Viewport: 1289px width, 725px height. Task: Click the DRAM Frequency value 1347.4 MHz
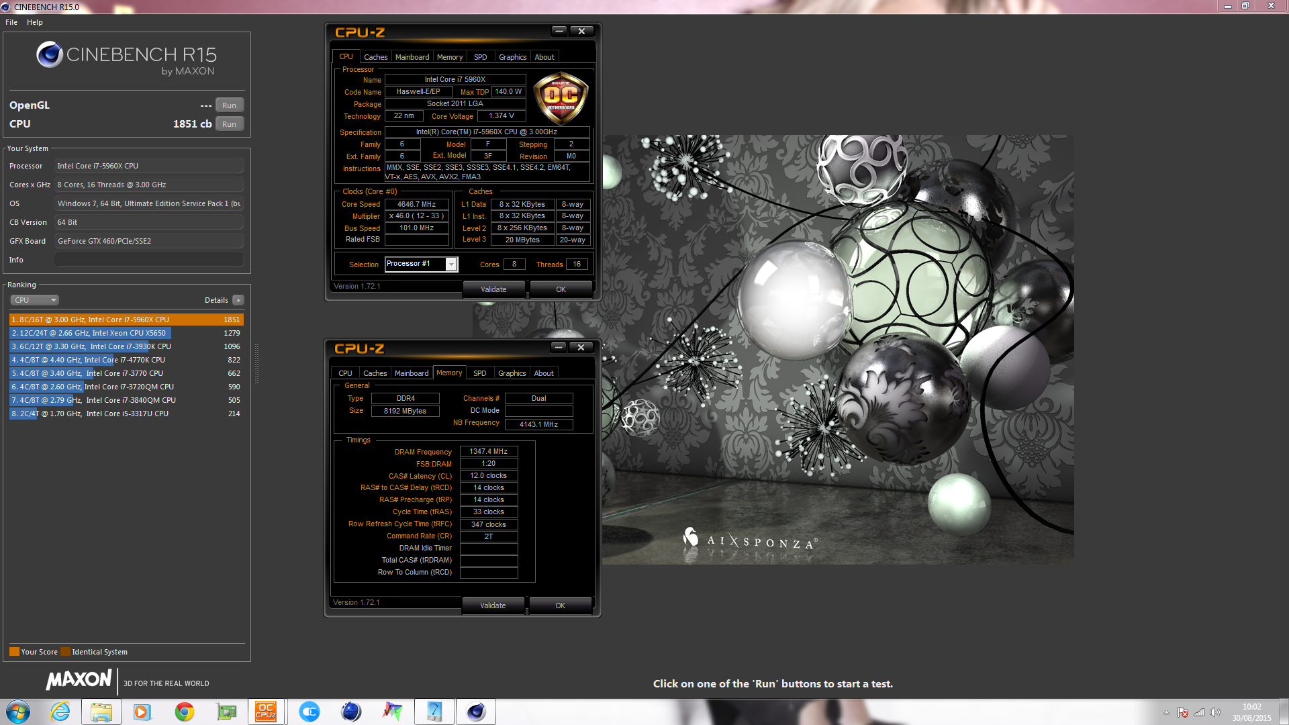coord(489,452)
